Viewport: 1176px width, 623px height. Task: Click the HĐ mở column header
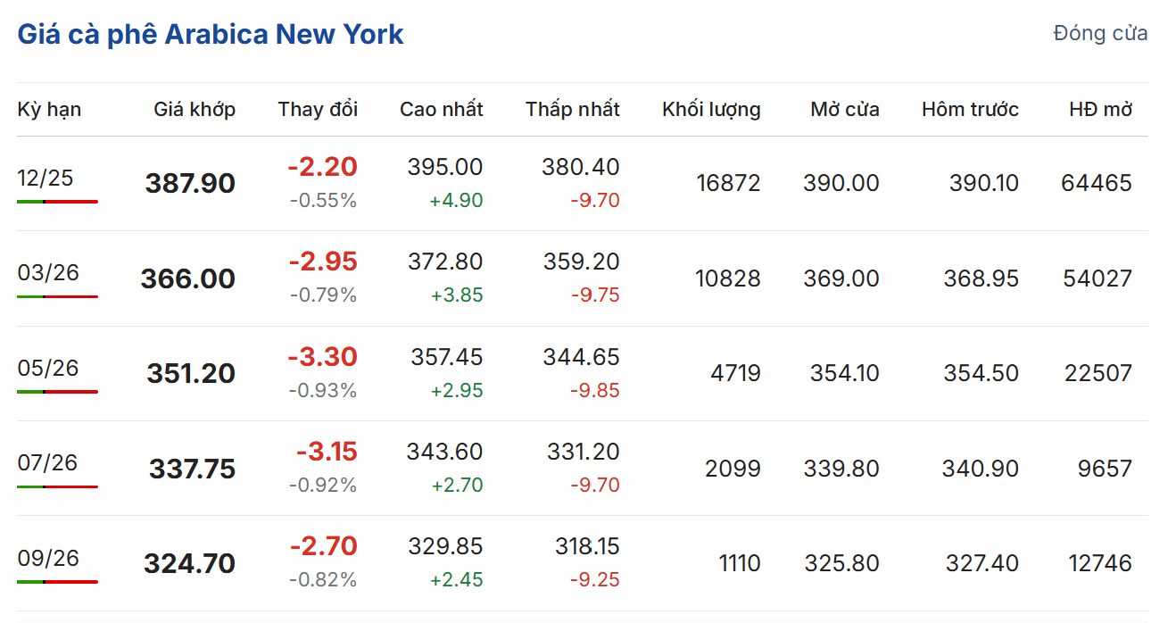(1100, 110)
